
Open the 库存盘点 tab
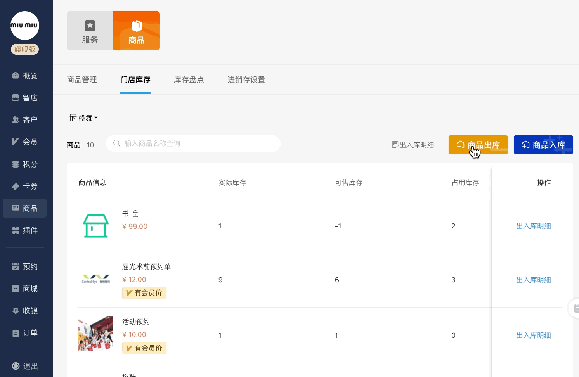189,80
